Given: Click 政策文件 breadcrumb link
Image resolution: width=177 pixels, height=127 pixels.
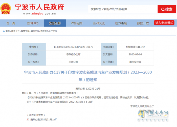Looking at the screenshot, I should pos(25,31).
